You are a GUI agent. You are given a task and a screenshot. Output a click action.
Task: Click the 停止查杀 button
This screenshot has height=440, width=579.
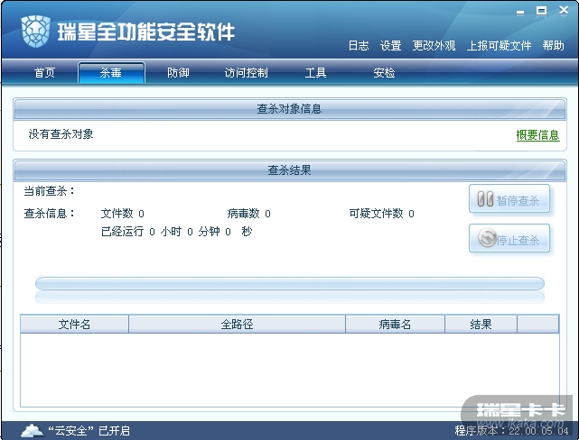pyautogui.click(x=509, y=238)
